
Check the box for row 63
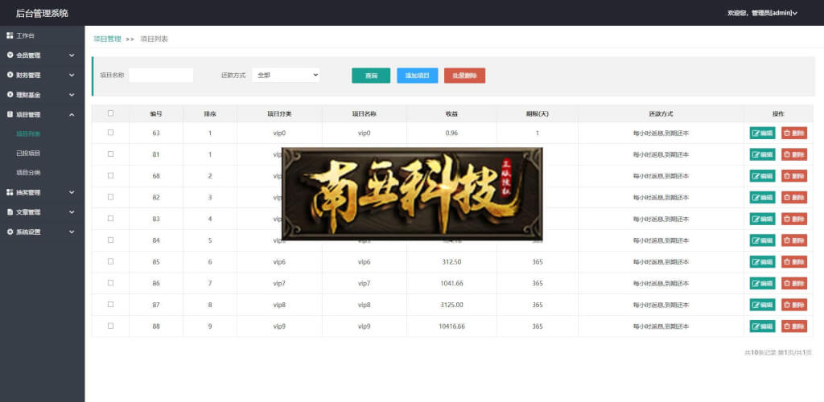pos(110,133)
